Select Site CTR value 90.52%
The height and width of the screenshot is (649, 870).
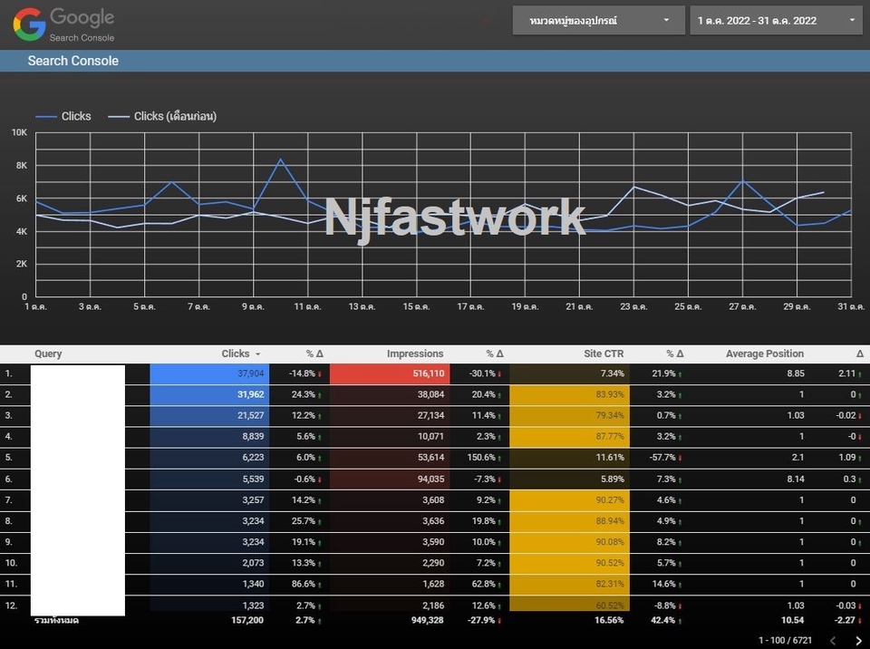click(x=610, y=563)
